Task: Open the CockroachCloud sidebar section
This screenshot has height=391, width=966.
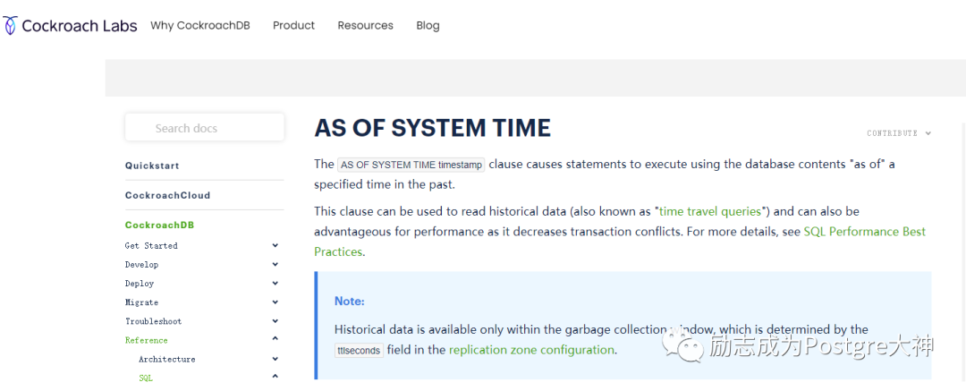Action: coord(167,195)
